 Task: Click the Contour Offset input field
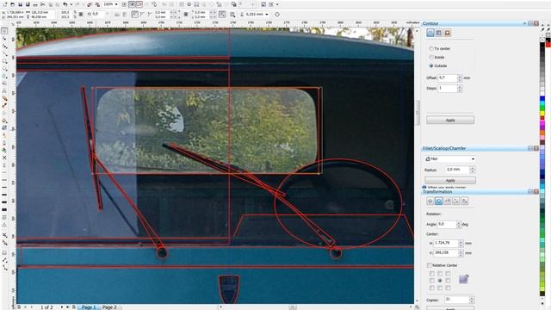pyautogui.click(x=448, y=77)
